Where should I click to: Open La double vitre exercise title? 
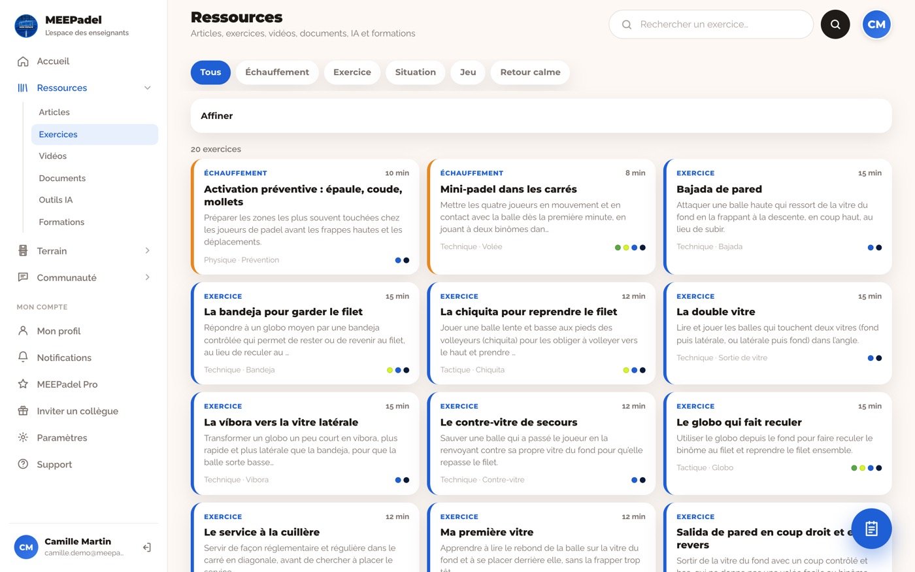pos(716,312)
